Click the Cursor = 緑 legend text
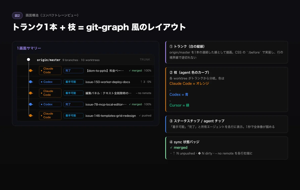300x190 pixels. click(x=179, y=105)
